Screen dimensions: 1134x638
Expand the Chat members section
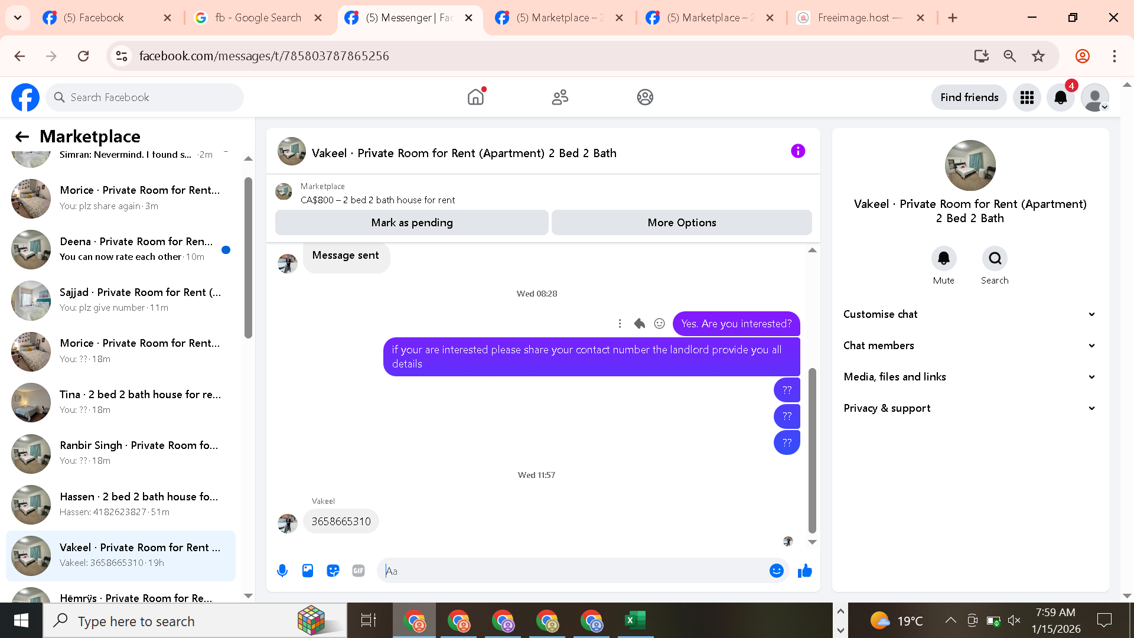969,346
